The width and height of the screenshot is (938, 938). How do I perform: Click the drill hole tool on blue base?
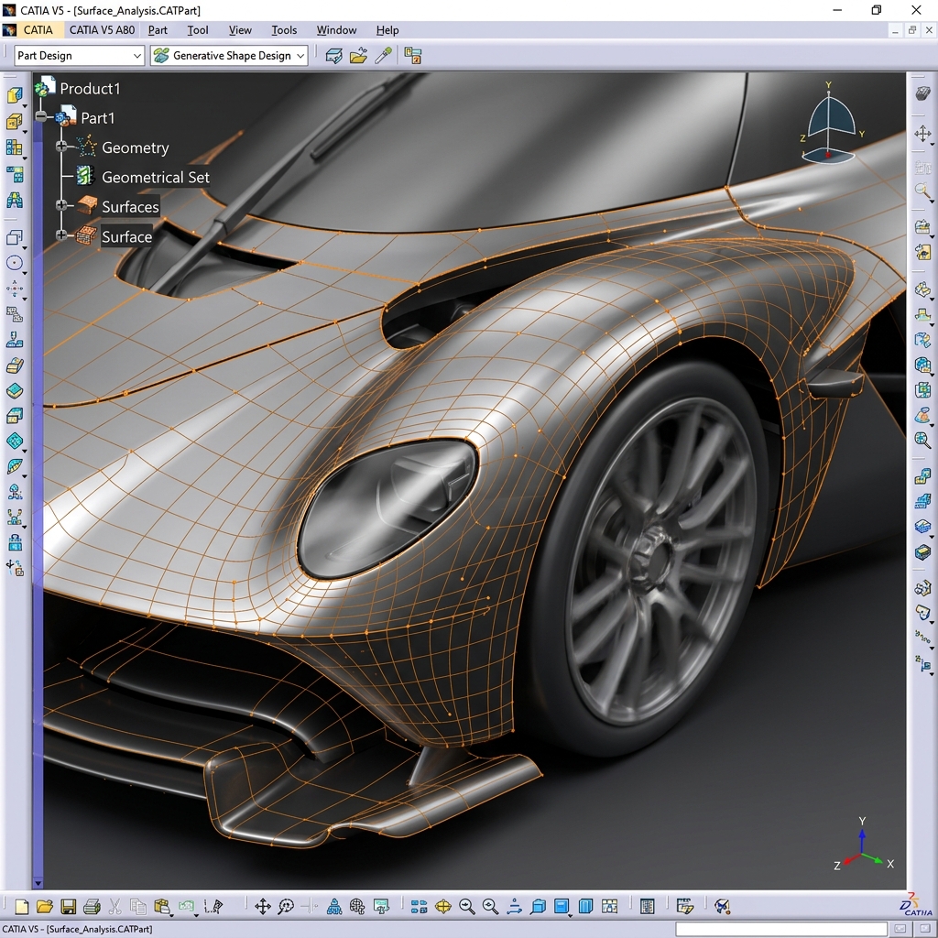click(15, 341)
